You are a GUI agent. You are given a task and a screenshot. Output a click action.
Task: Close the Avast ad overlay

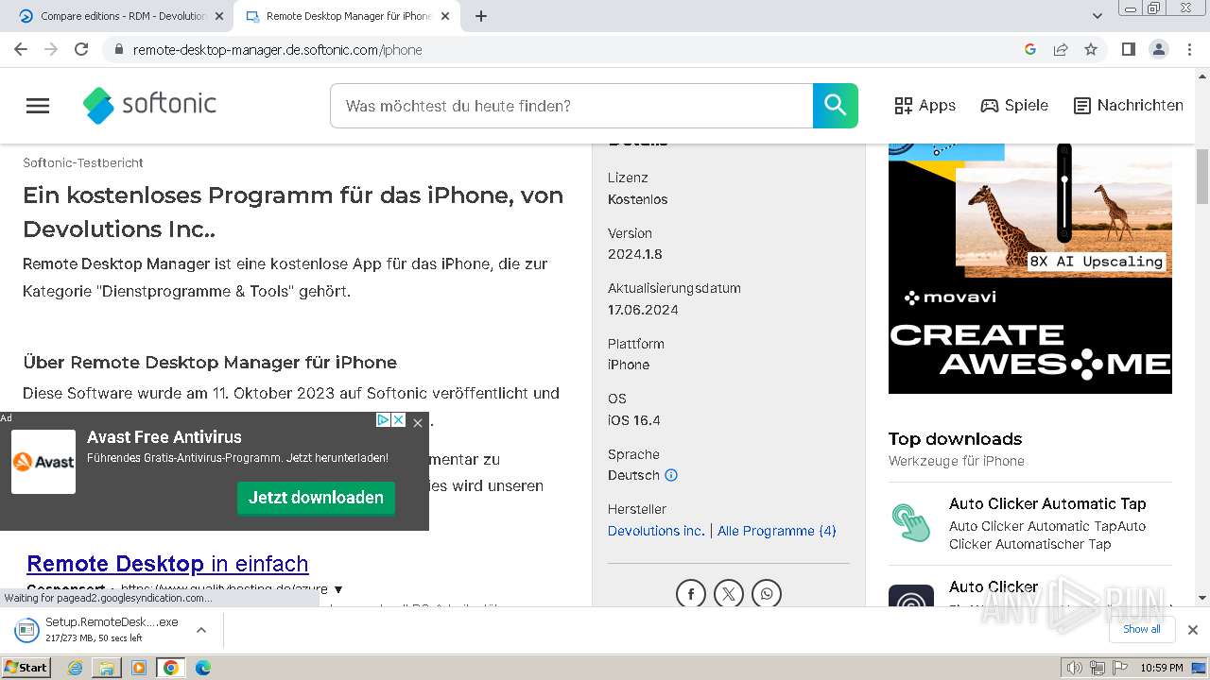point(418,423)
